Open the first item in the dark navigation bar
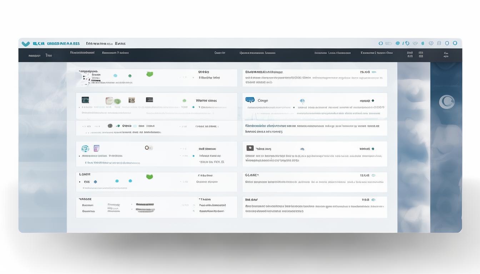 [x=34, y=56]
